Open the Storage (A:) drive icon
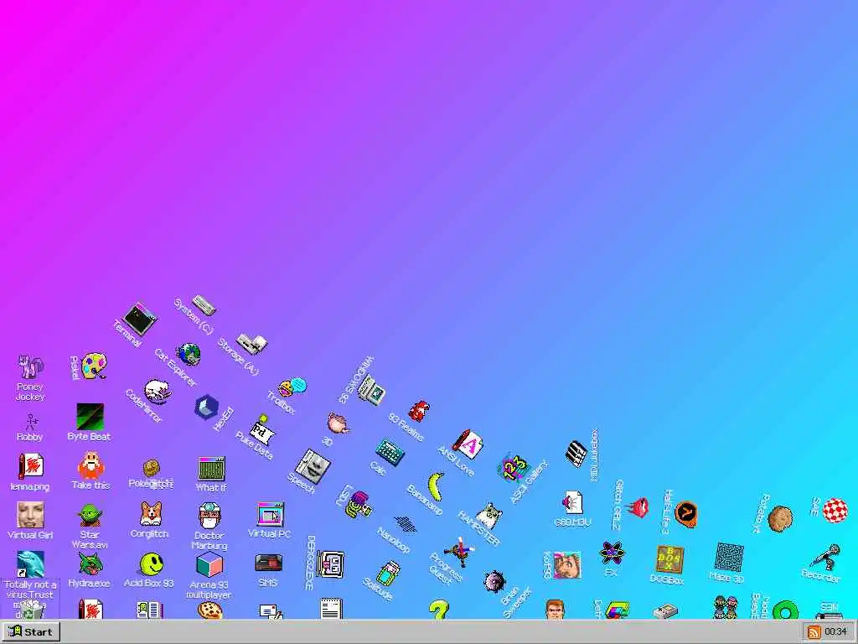The height and width of the screenshot is (644, 858). click(x=251, y=343)
